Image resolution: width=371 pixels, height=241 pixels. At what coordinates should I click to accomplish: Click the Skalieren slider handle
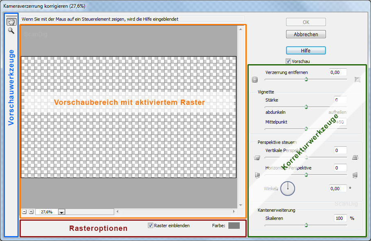(306, 225)
